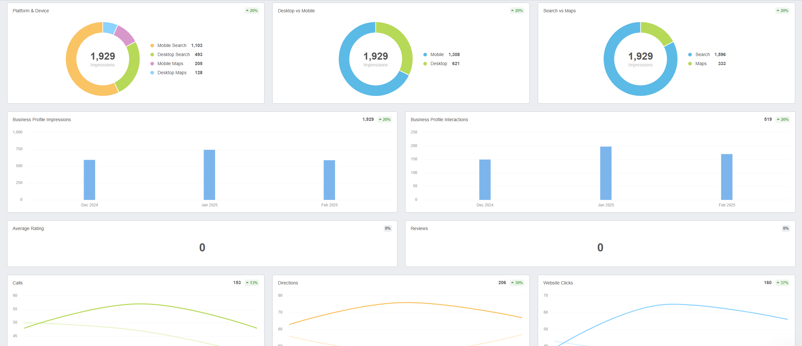
Task: Click the Search legend dot in Search vs Maps
Action: point(690,55)
